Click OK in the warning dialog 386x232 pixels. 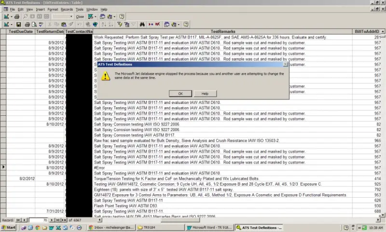pos(180,93)
